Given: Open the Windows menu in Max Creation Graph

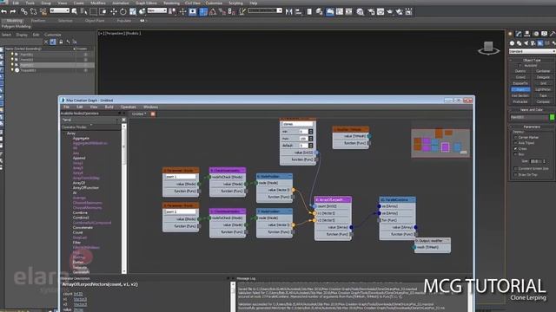Looking at the screenshot, I should coord(150,107).
